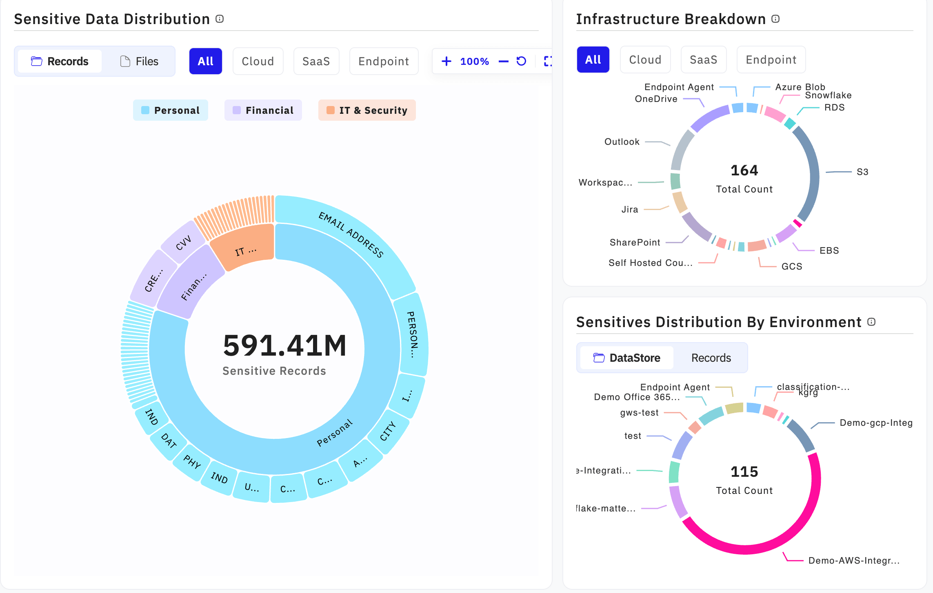Click the fullscreen expand icon
Viewport: 933px width, 593px height.
click(x=548, y=61)
